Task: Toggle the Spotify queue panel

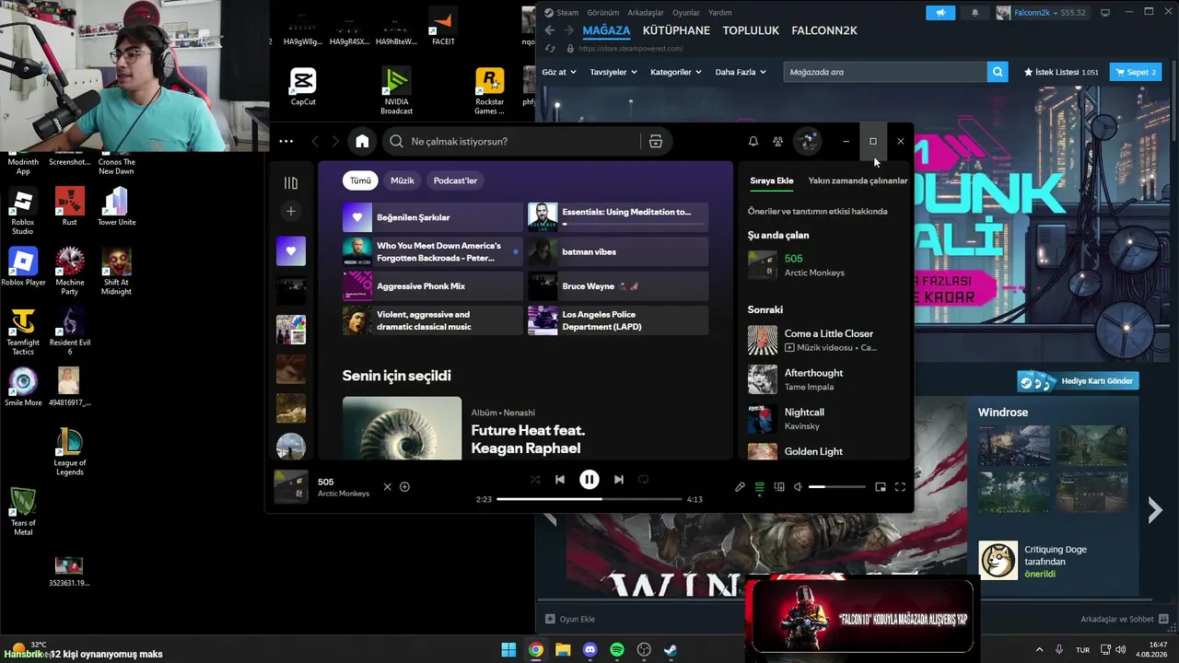Action: [760, 487]
